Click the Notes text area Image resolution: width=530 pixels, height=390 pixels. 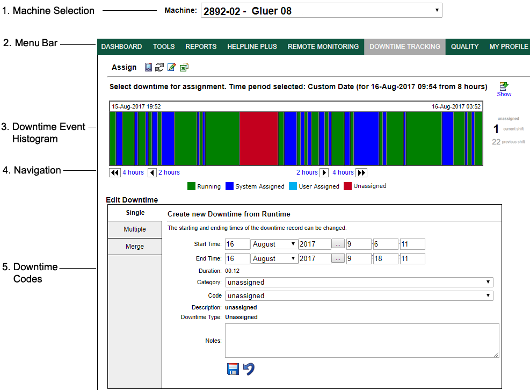tap(362, 341)
